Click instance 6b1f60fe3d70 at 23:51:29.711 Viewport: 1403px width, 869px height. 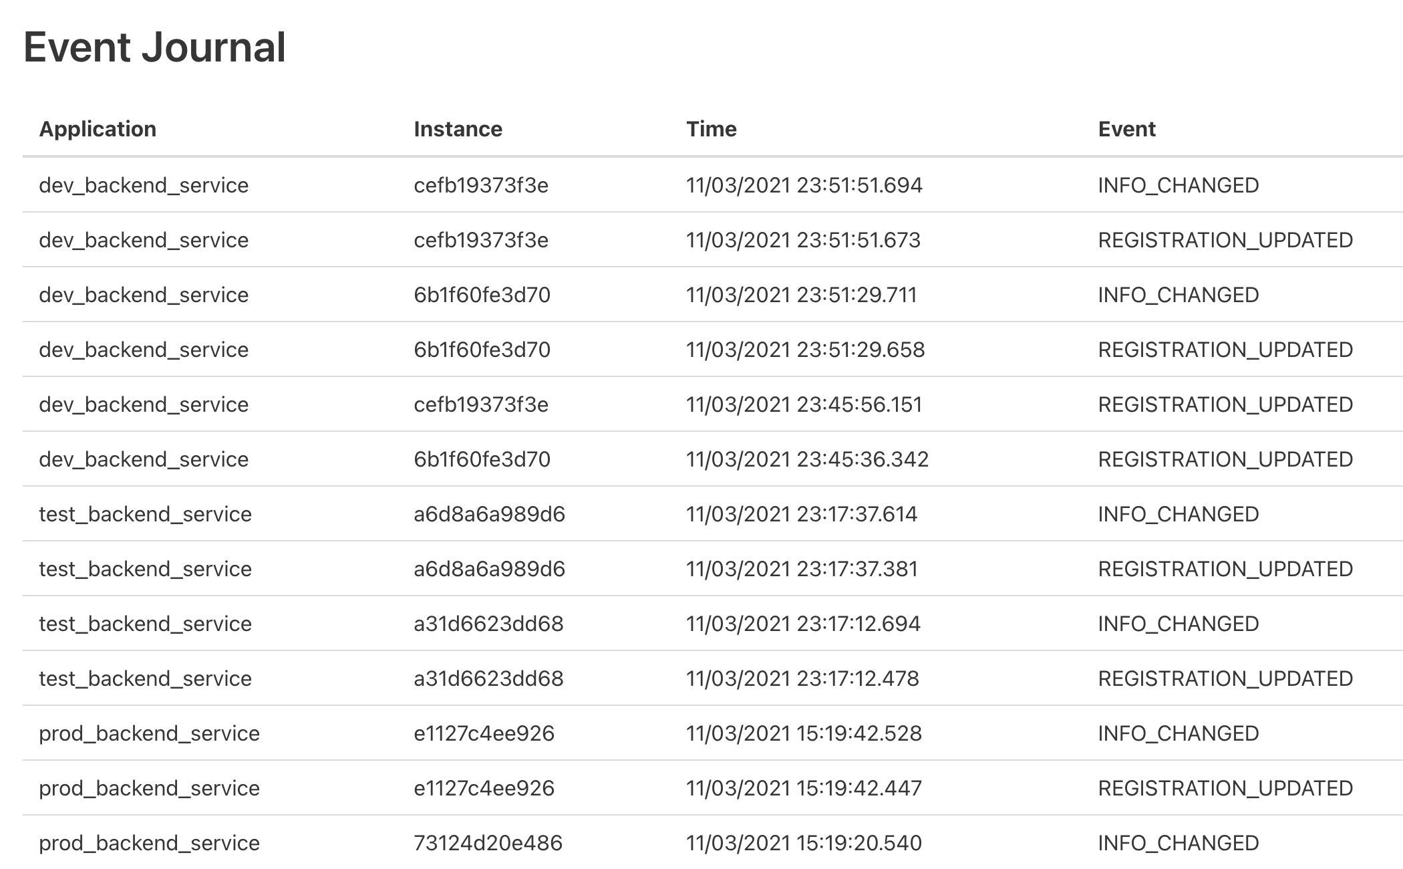coord(482,295)
